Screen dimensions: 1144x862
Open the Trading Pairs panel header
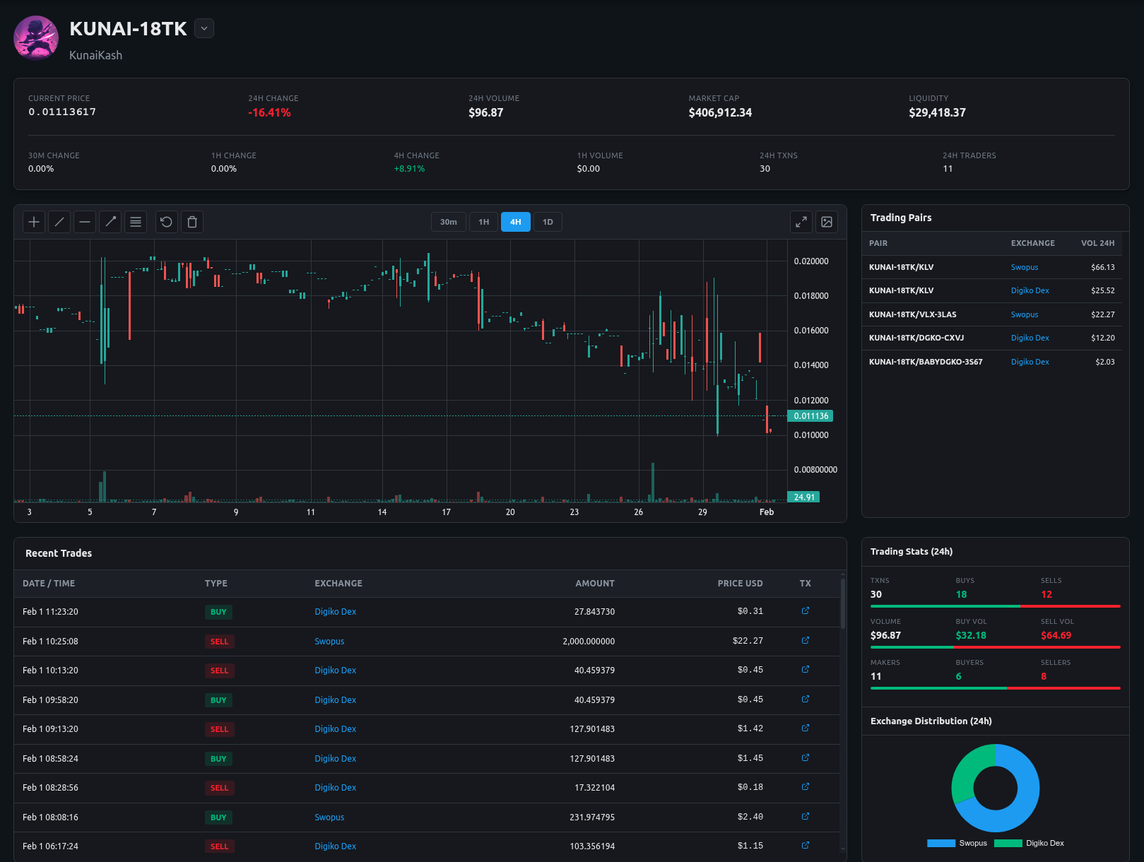pos(901,218)
